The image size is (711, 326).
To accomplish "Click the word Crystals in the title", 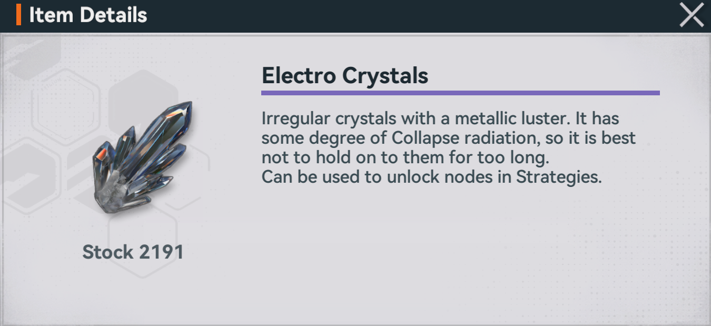I will 386,76.
